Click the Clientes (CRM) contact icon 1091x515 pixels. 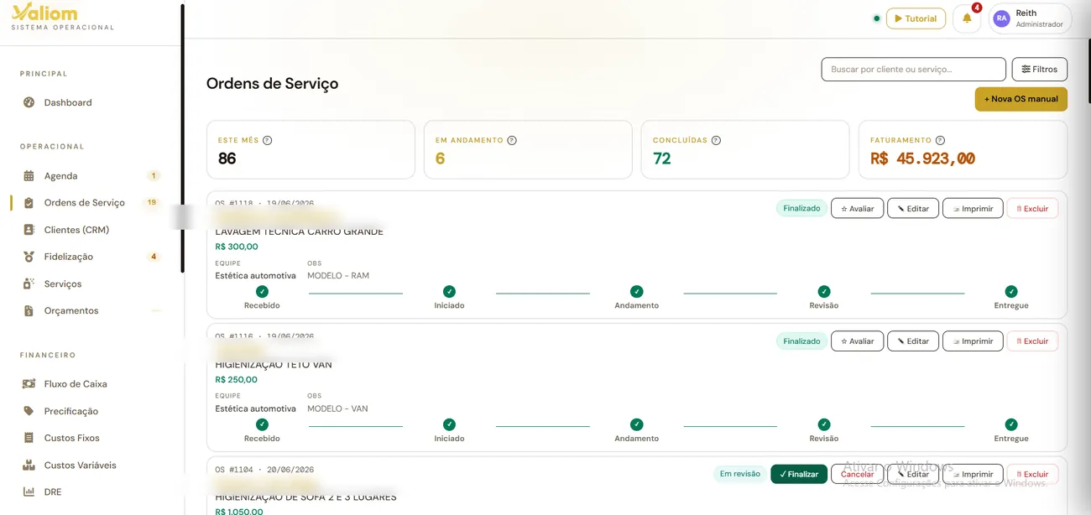(x=29, y=230)
